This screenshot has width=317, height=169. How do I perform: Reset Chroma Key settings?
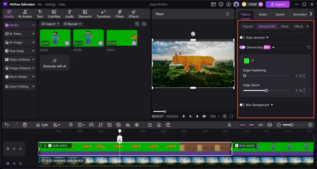[x=309, y=47]
